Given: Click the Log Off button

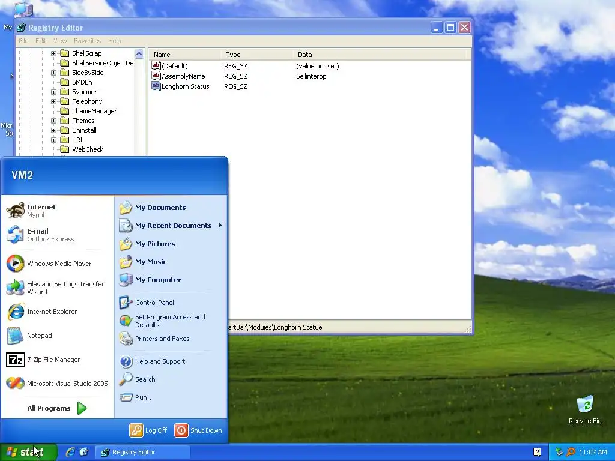Looking at the screenshot, I should tap(149, 430).
